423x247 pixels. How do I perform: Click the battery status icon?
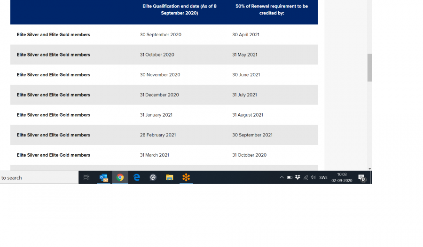[x=290, y=177]
